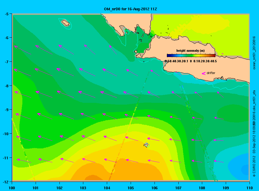Click the longitude label 103

pos(83,188)
